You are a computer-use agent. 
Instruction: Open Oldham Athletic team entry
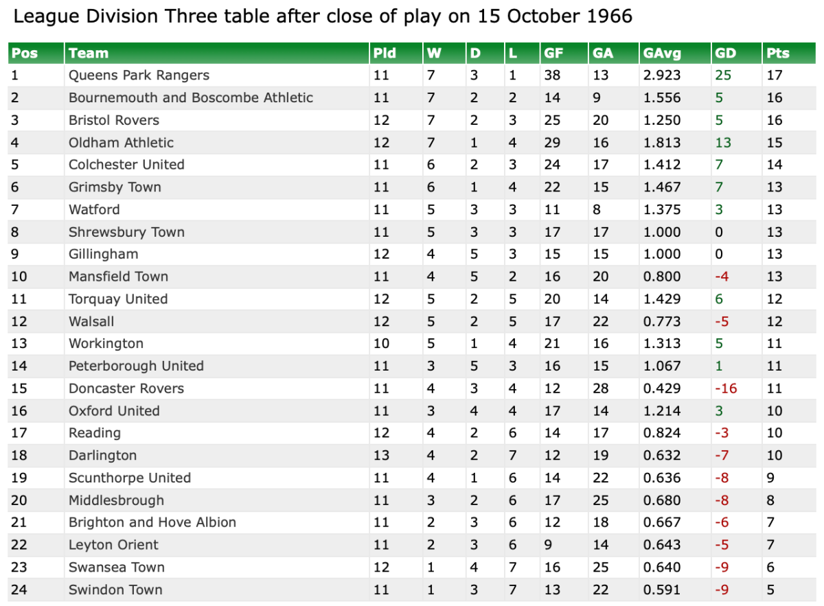(x=121, y=143)
